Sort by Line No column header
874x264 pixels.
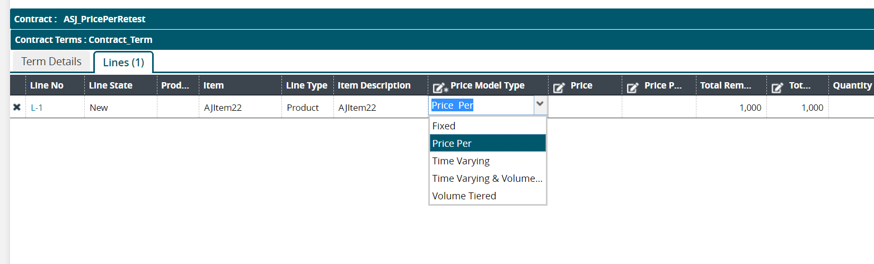(x=47, y=85)
